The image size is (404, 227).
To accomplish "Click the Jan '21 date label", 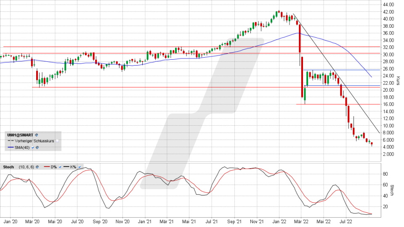I will [x=145, y=222].
